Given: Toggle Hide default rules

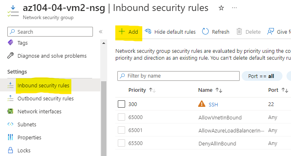Looking at the screenshot, I should [x=170, y=32].
